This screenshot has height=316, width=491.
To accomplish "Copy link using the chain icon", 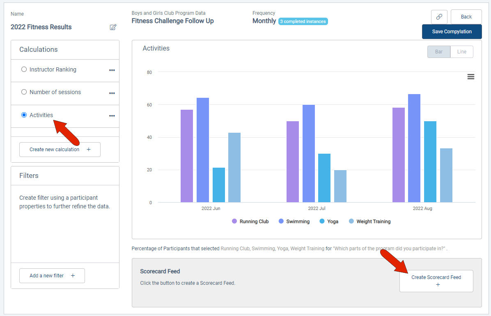I will 439,17.
